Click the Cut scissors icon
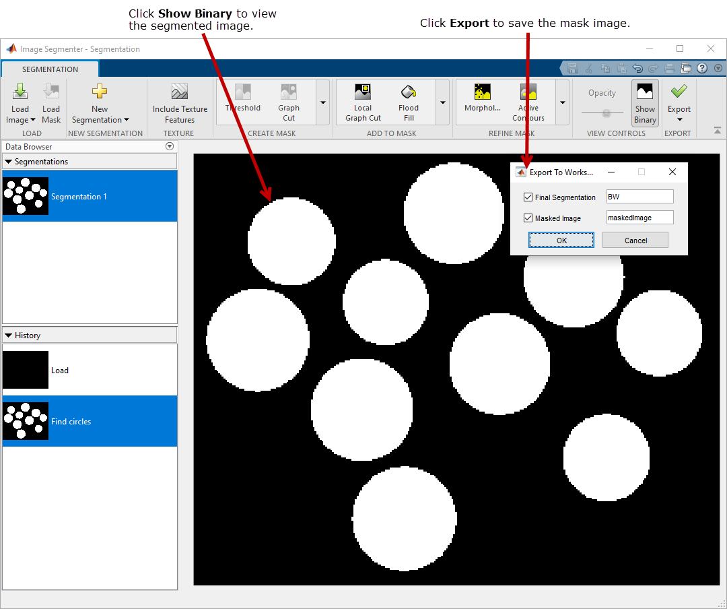 [x=589, y=68]
